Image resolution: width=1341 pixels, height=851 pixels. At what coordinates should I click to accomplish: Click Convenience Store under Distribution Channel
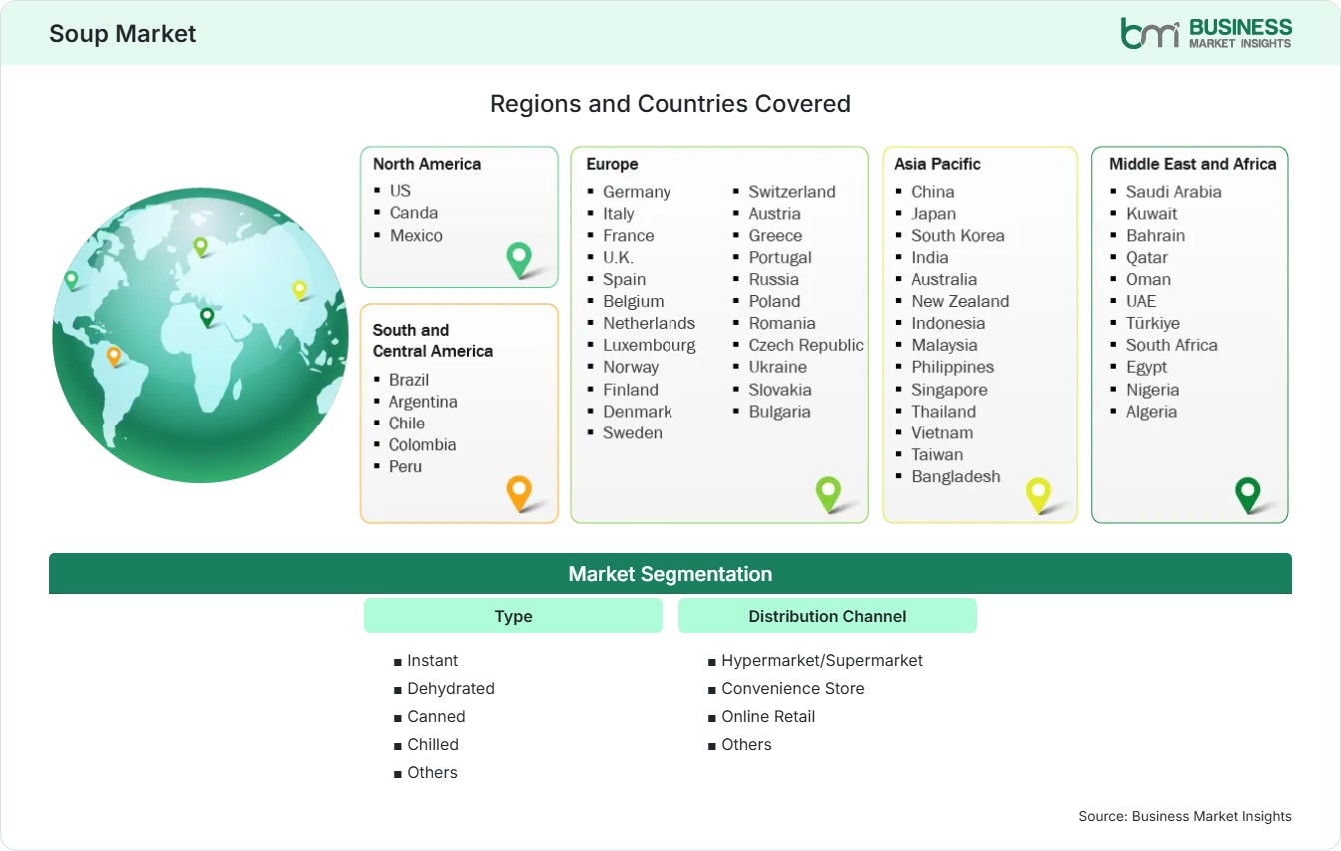[793, 689]
